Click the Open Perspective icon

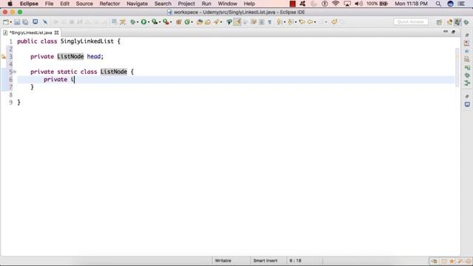(x=439, y=22)
